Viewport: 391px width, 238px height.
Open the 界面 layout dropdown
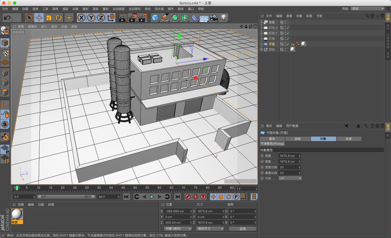tap(368, 9)
